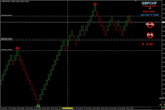
Task: Click the green buy arrow at the chart bottom
Action: 38,106
